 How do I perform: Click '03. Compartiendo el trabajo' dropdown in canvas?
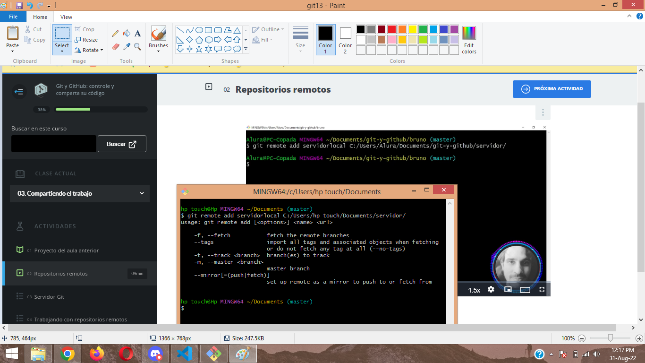[80, 193]
